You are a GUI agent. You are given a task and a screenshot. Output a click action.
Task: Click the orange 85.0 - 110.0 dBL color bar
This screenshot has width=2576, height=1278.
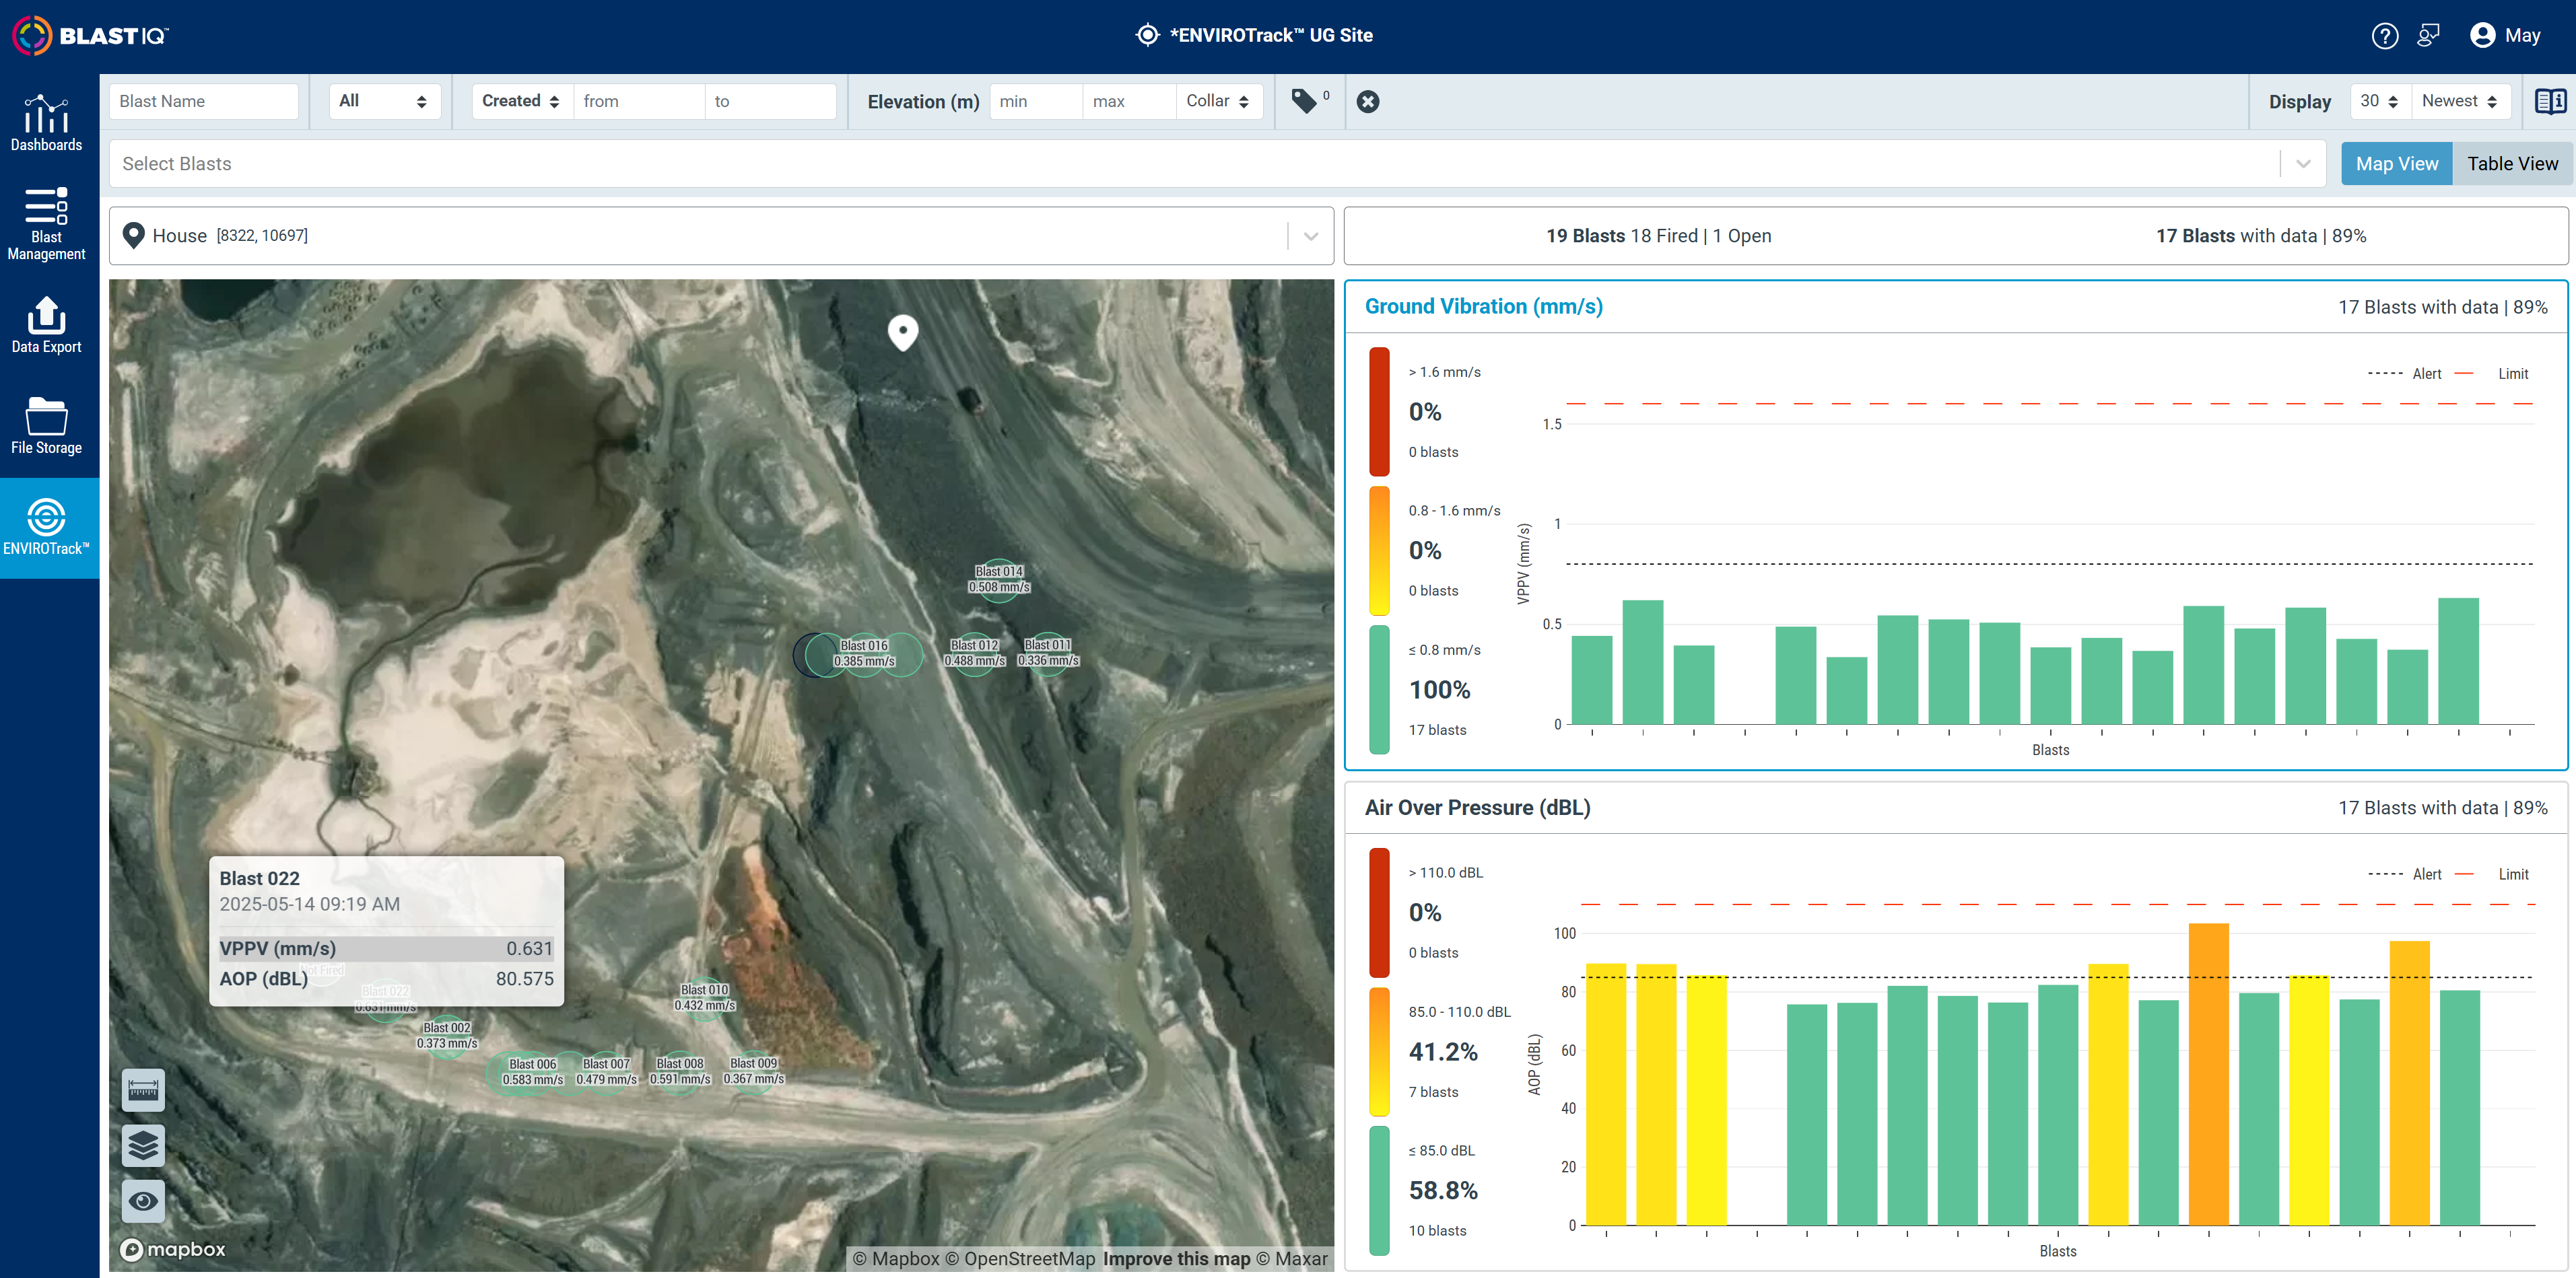coord(1379,1051)
